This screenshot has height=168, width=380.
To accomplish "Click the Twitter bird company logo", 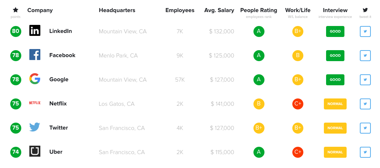I will coord(34,127).
